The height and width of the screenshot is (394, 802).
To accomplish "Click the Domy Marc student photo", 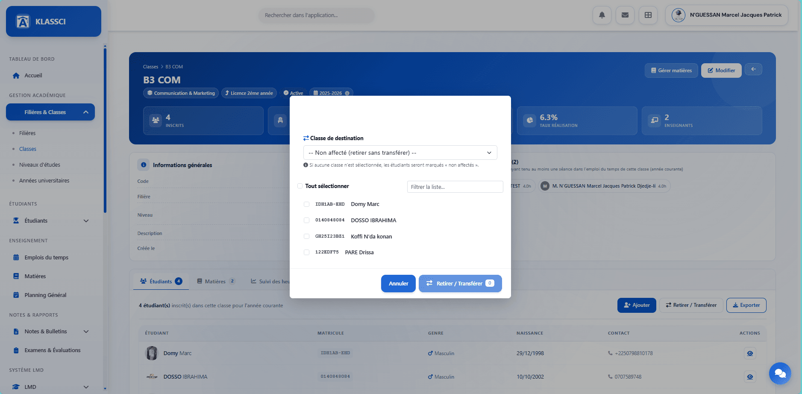I will pyautogui.click(x=152, y=353).
